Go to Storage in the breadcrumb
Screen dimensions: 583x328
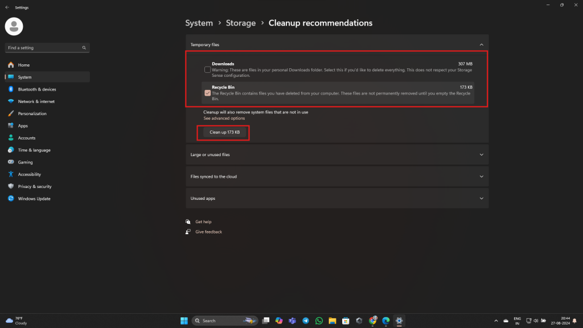(x=241, y=23)
